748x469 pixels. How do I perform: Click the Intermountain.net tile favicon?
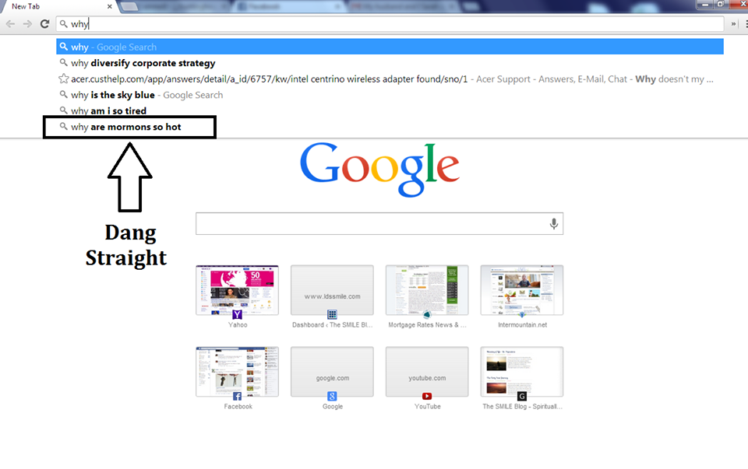tap(522, 314)
